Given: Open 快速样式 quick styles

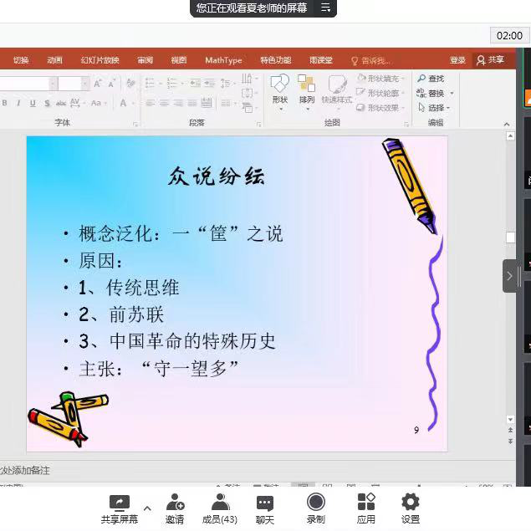Looking at the screenshot, I should 337,91.
